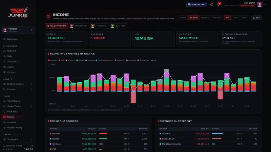Click the Price alerts sidebar icon
271x152 pixels.
(4, 112)
